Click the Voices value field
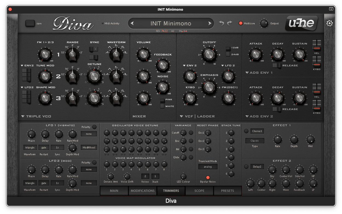The height and width of the screenshot is (214, 342). click(145, 176)
